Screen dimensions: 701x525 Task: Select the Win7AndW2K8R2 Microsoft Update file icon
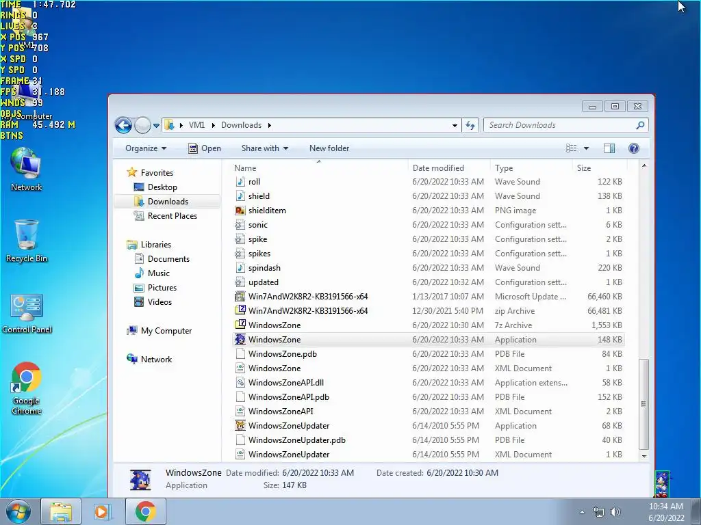(x=240, y=297)
